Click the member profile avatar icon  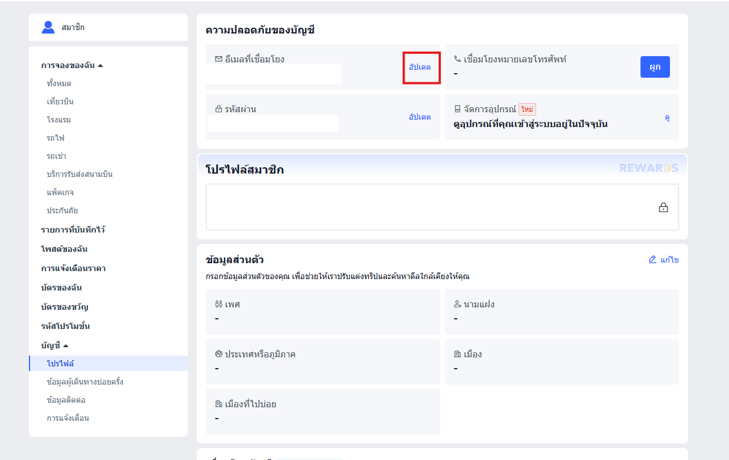[48, 27]
